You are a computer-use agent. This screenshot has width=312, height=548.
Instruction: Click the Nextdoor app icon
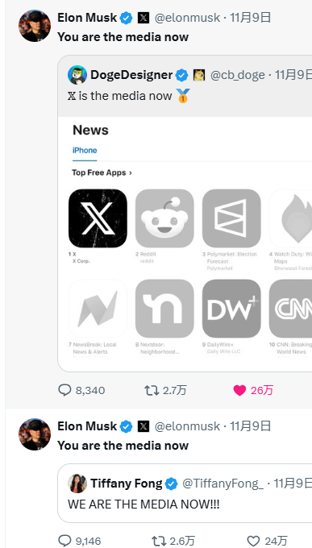point(164,309)
